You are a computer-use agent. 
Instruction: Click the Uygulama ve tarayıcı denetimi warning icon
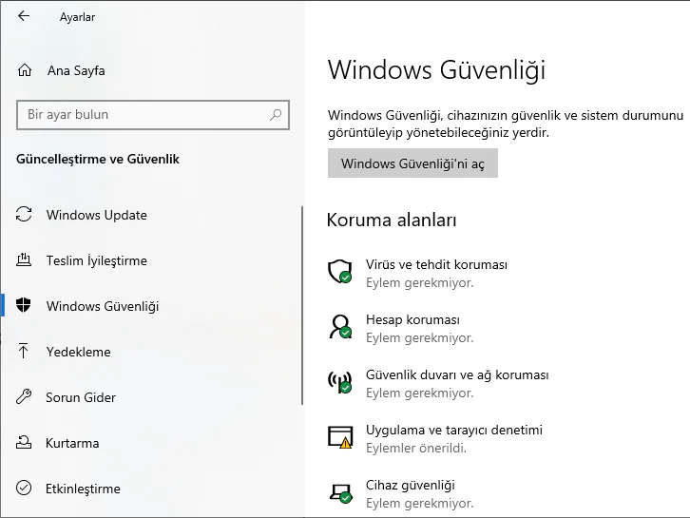pyautogui.click(x=340, y=436)
